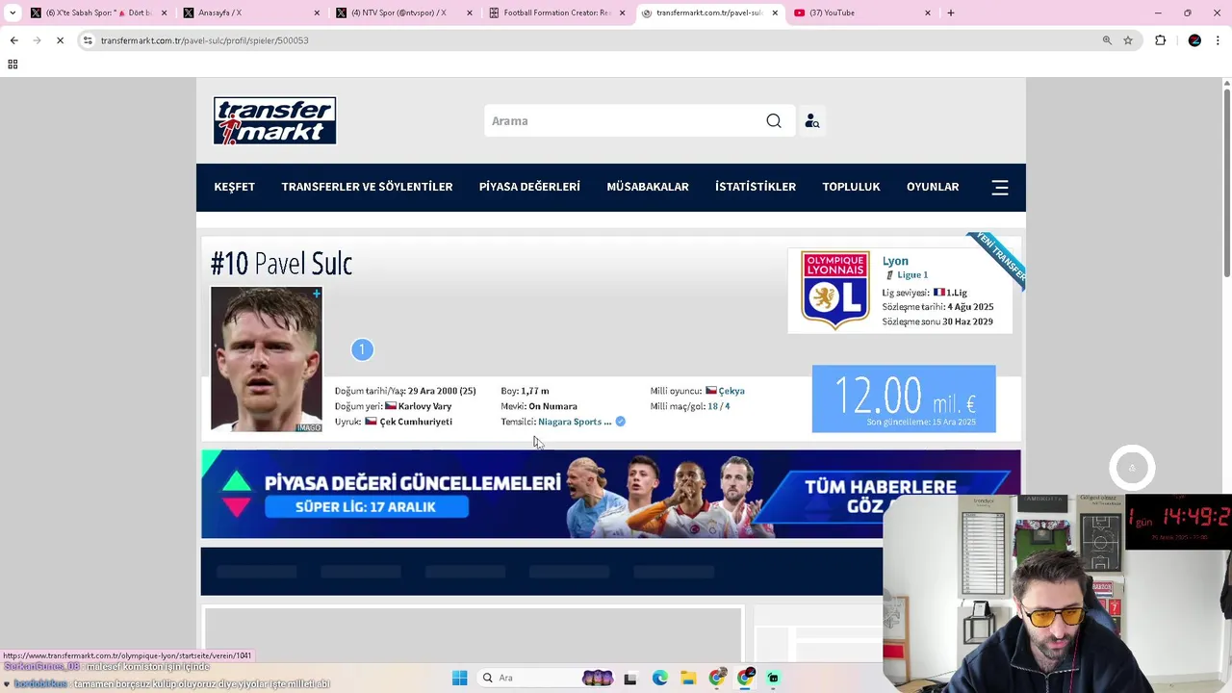Open Microsoft Edge from taskbar

tap(659, 678)
